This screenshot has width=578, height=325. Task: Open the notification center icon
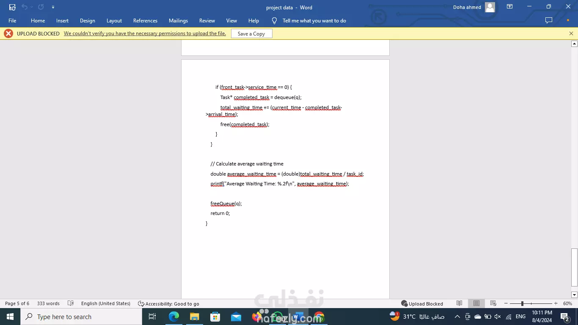565,317
